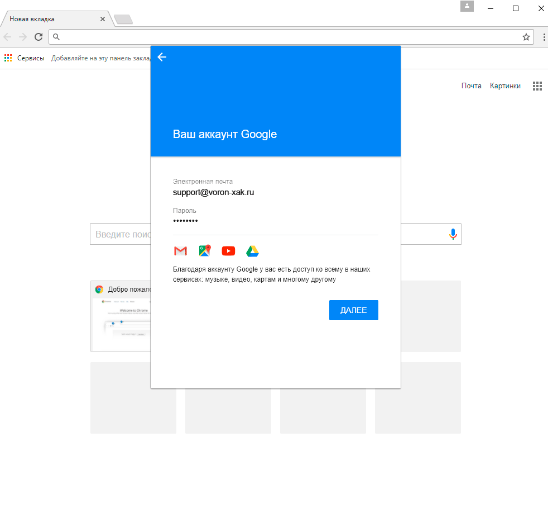Open a new tab
548x532 pixels.
[123, 20]
